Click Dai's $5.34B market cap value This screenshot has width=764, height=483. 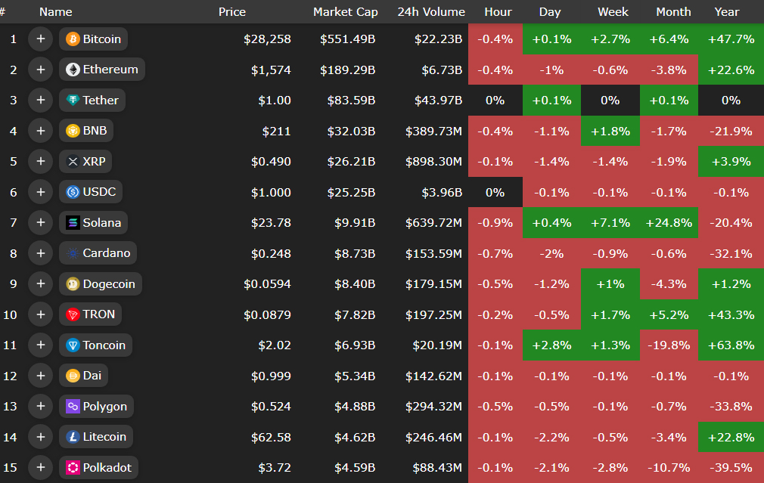click(351, 376)
